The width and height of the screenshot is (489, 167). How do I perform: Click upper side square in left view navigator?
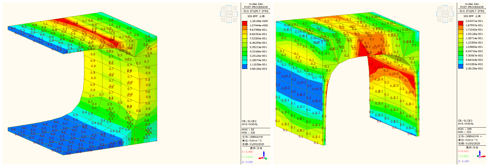[229, 8]
